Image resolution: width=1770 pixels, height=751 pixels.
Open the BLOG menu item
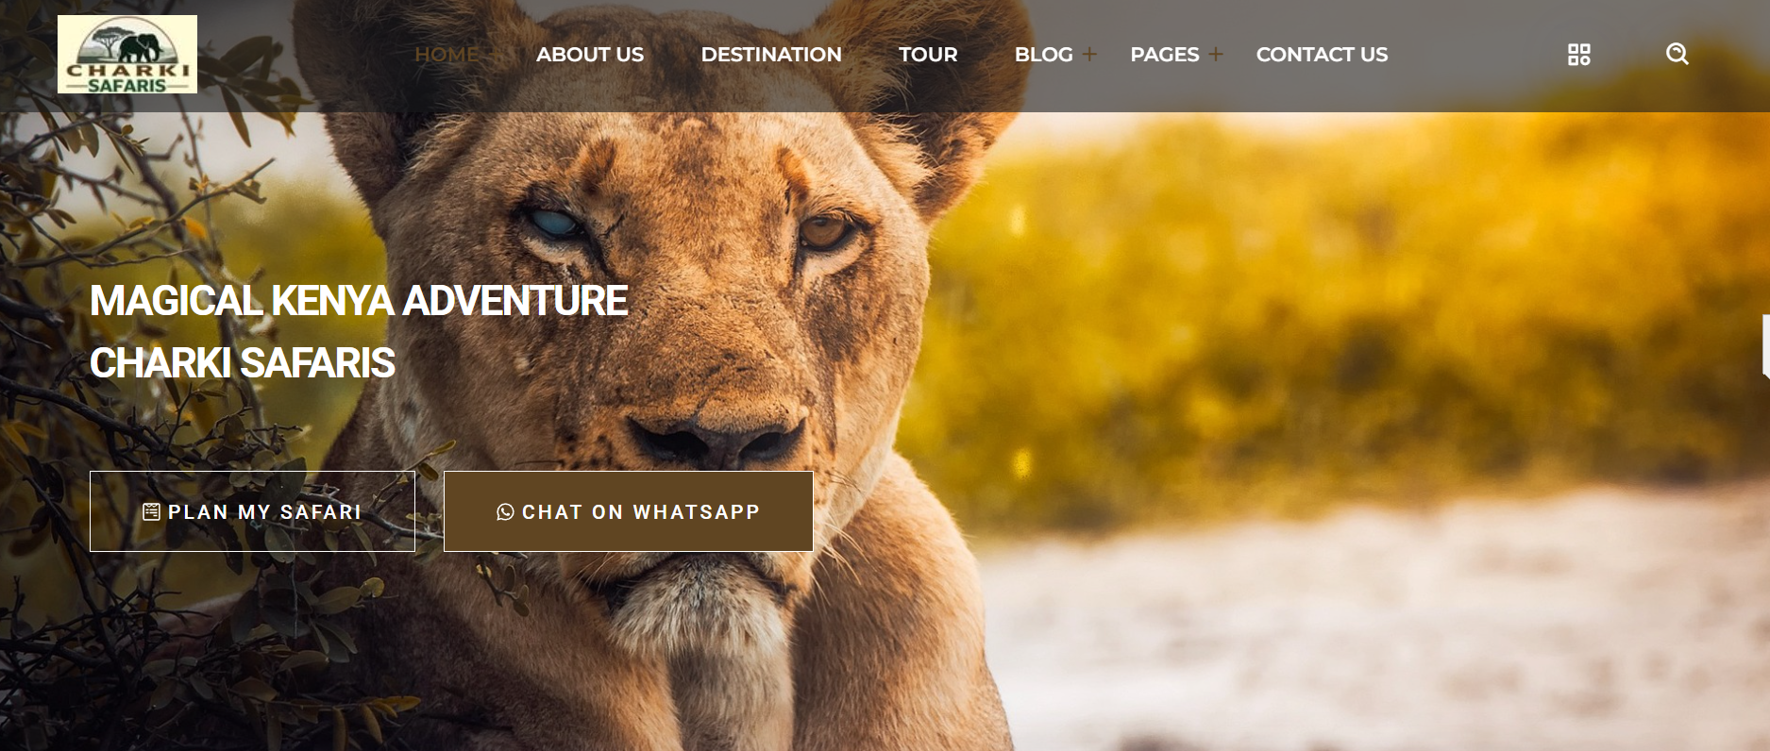(1044, 55)
